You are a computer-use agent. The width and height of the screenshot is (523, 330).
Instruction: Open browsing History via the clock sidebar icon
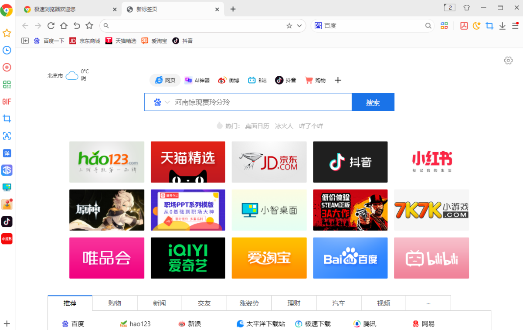[7, 50]
